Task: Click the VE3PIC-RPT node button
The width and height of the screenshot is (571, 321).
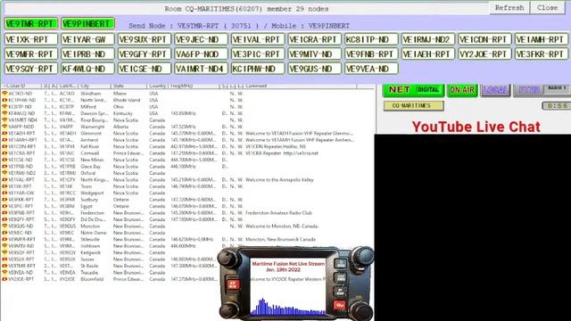Action: click(x=258, y=53)
